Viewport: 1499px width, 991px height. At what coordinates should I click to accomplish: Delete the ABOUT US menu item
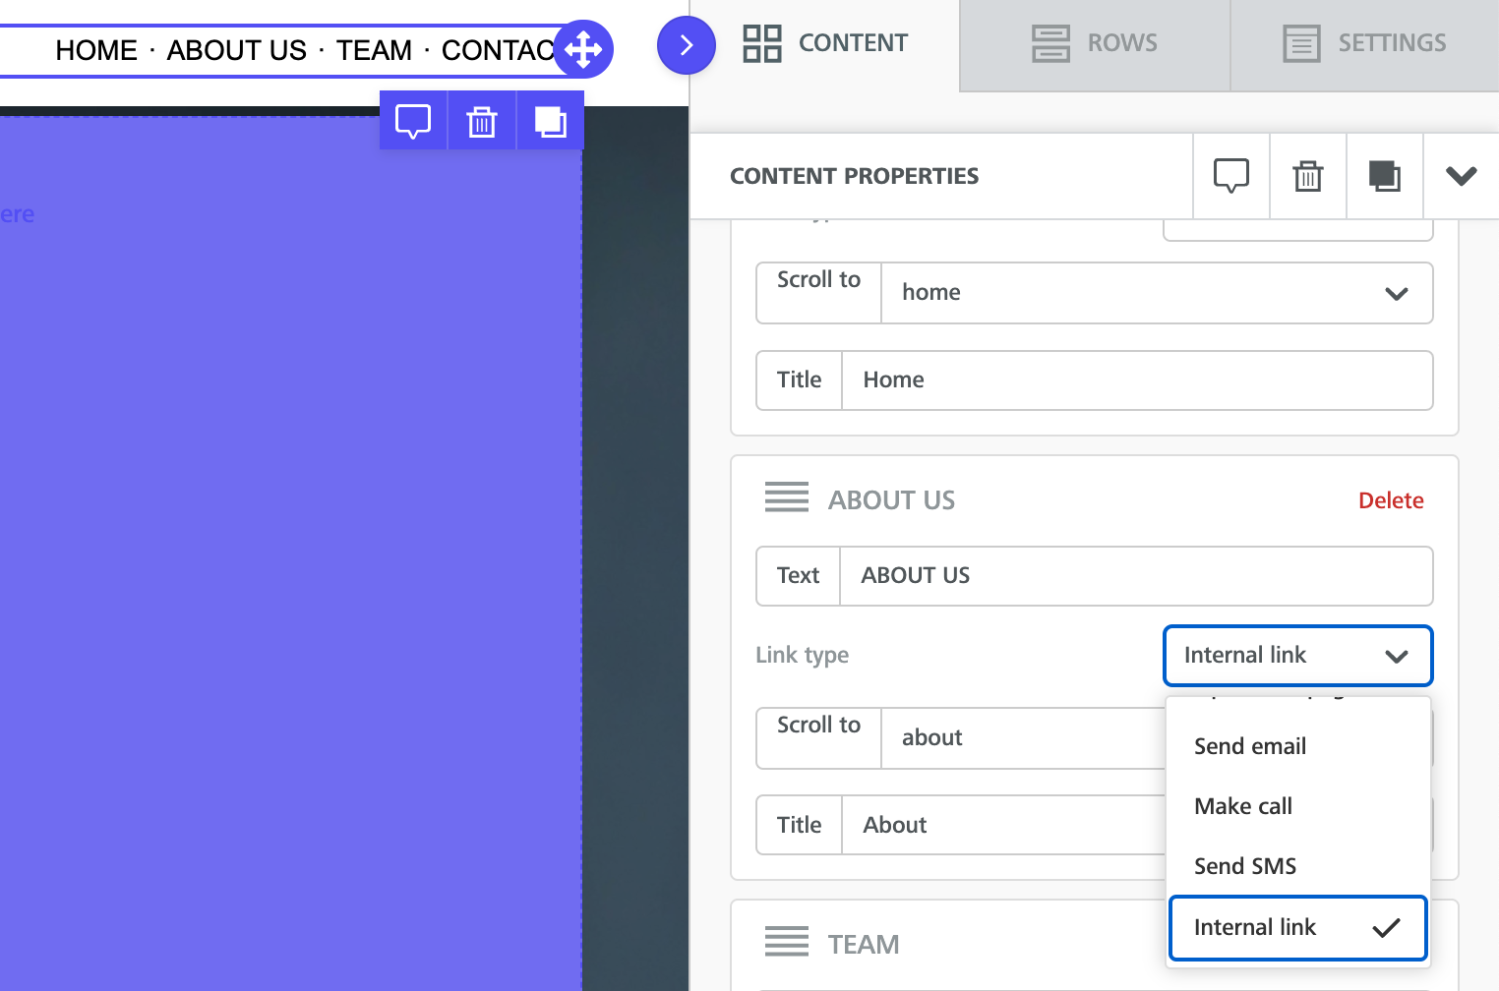point(1391,500)
